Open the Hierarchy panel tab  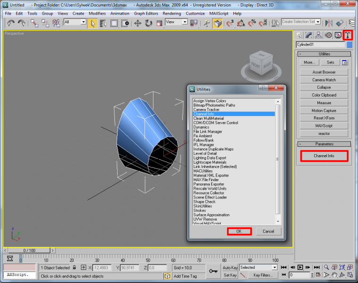pyautogui.click(x=319, y=35)
